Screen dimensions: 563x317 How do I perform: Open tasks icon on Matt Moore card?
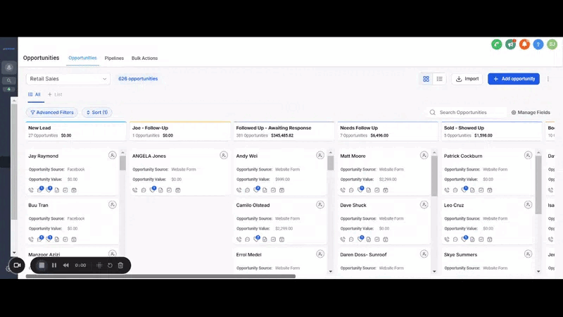tap(377, 190)
